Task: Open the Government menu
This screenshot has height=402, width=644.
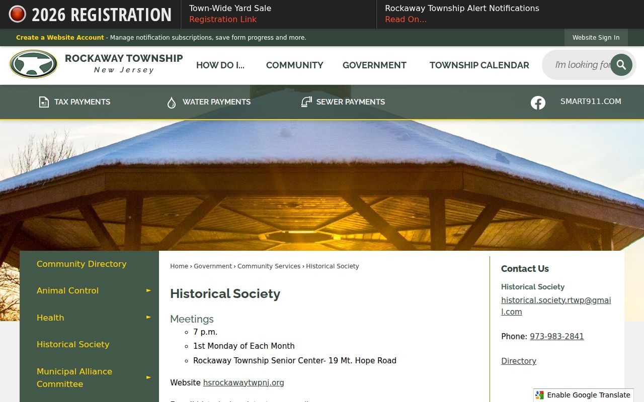Action: tap(374, 65)
